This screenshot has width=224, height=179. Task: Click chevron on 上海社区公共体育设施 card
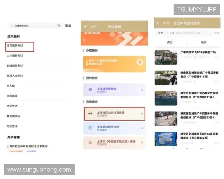[142, 114]
